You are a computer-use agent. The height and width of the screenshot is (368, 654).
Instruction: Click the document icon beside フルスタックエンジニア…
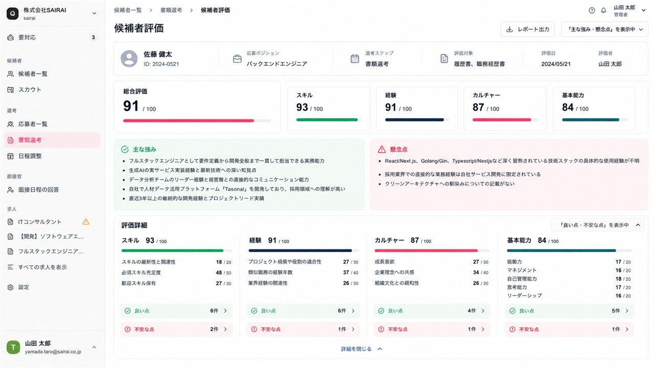click(11, 251)
